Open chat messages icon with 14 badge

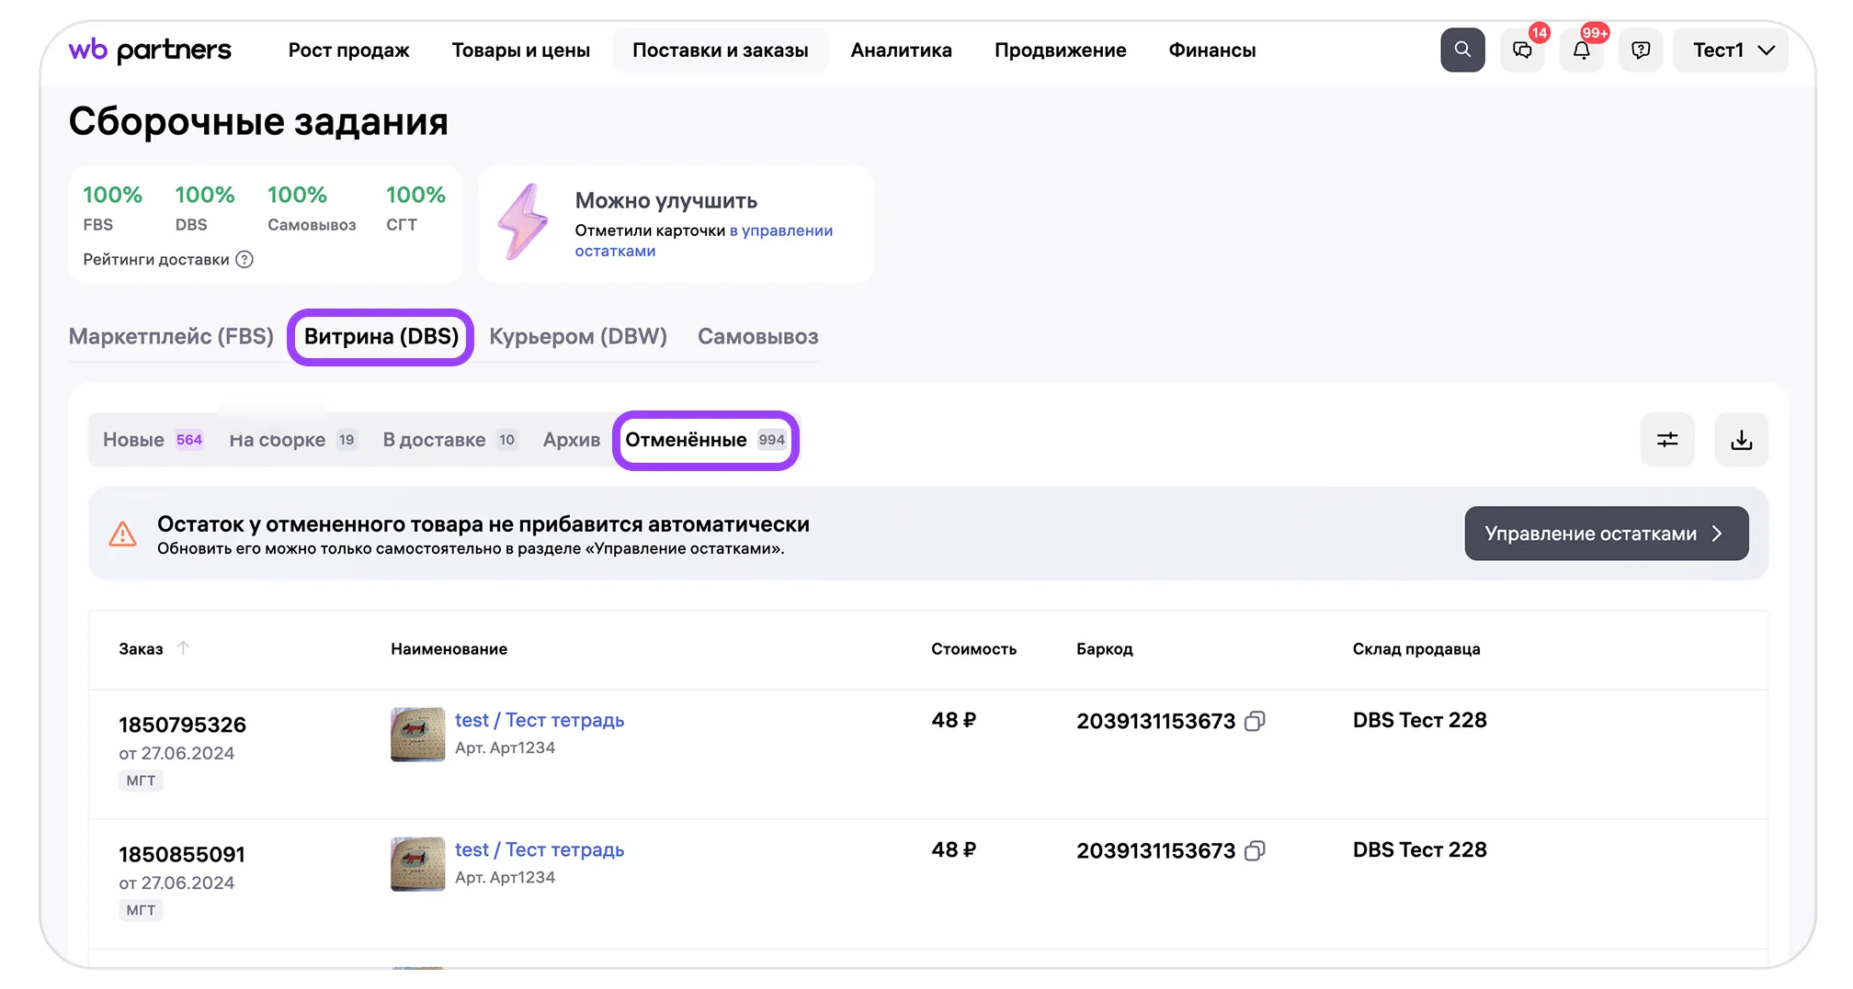[x=1522, y=51]
